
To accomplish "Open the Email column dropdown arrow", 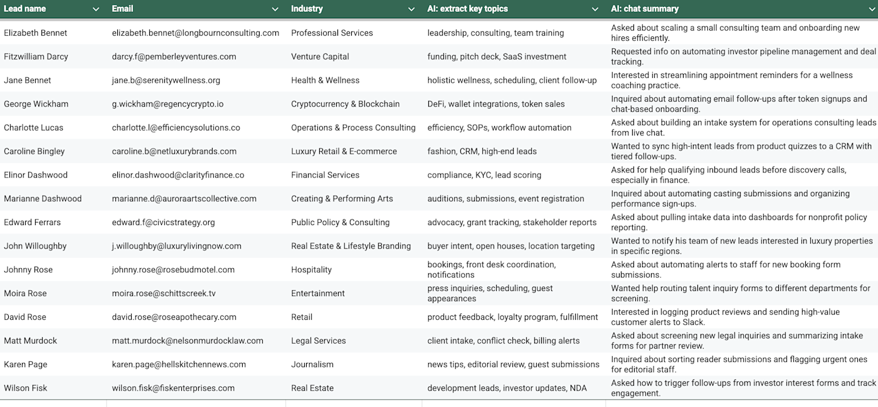I will [x=275, y=9].
